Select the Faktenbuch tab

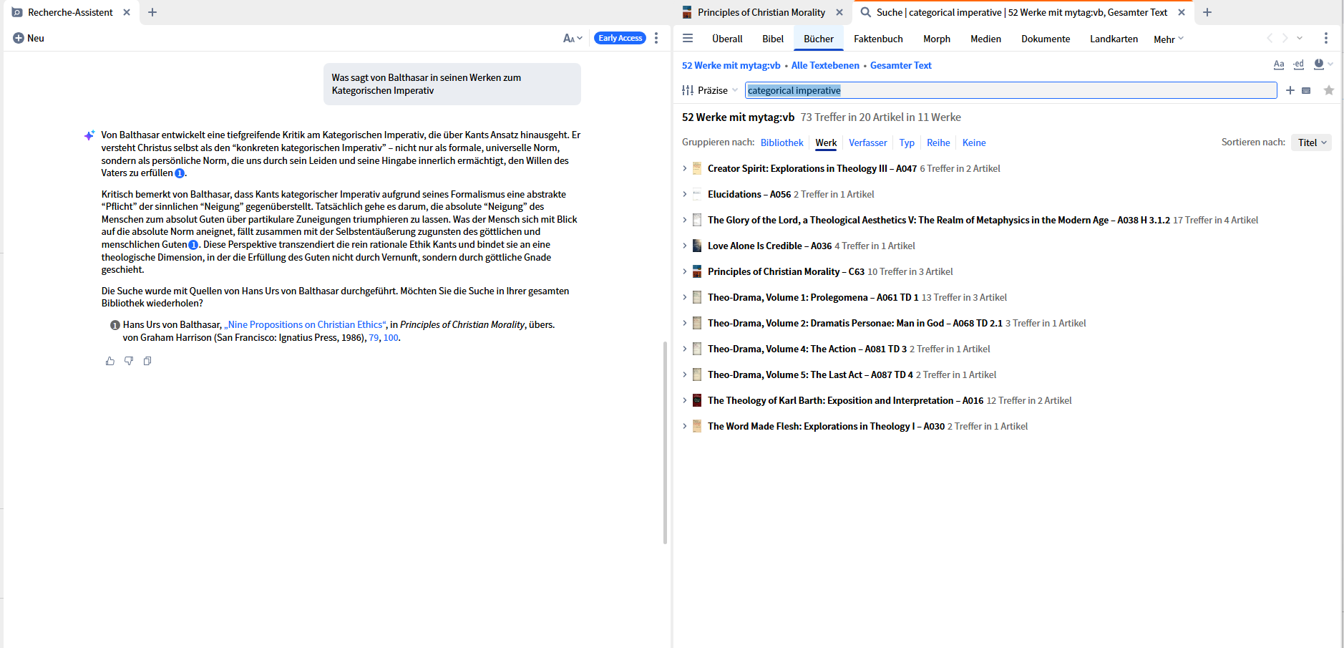(878, 39)
